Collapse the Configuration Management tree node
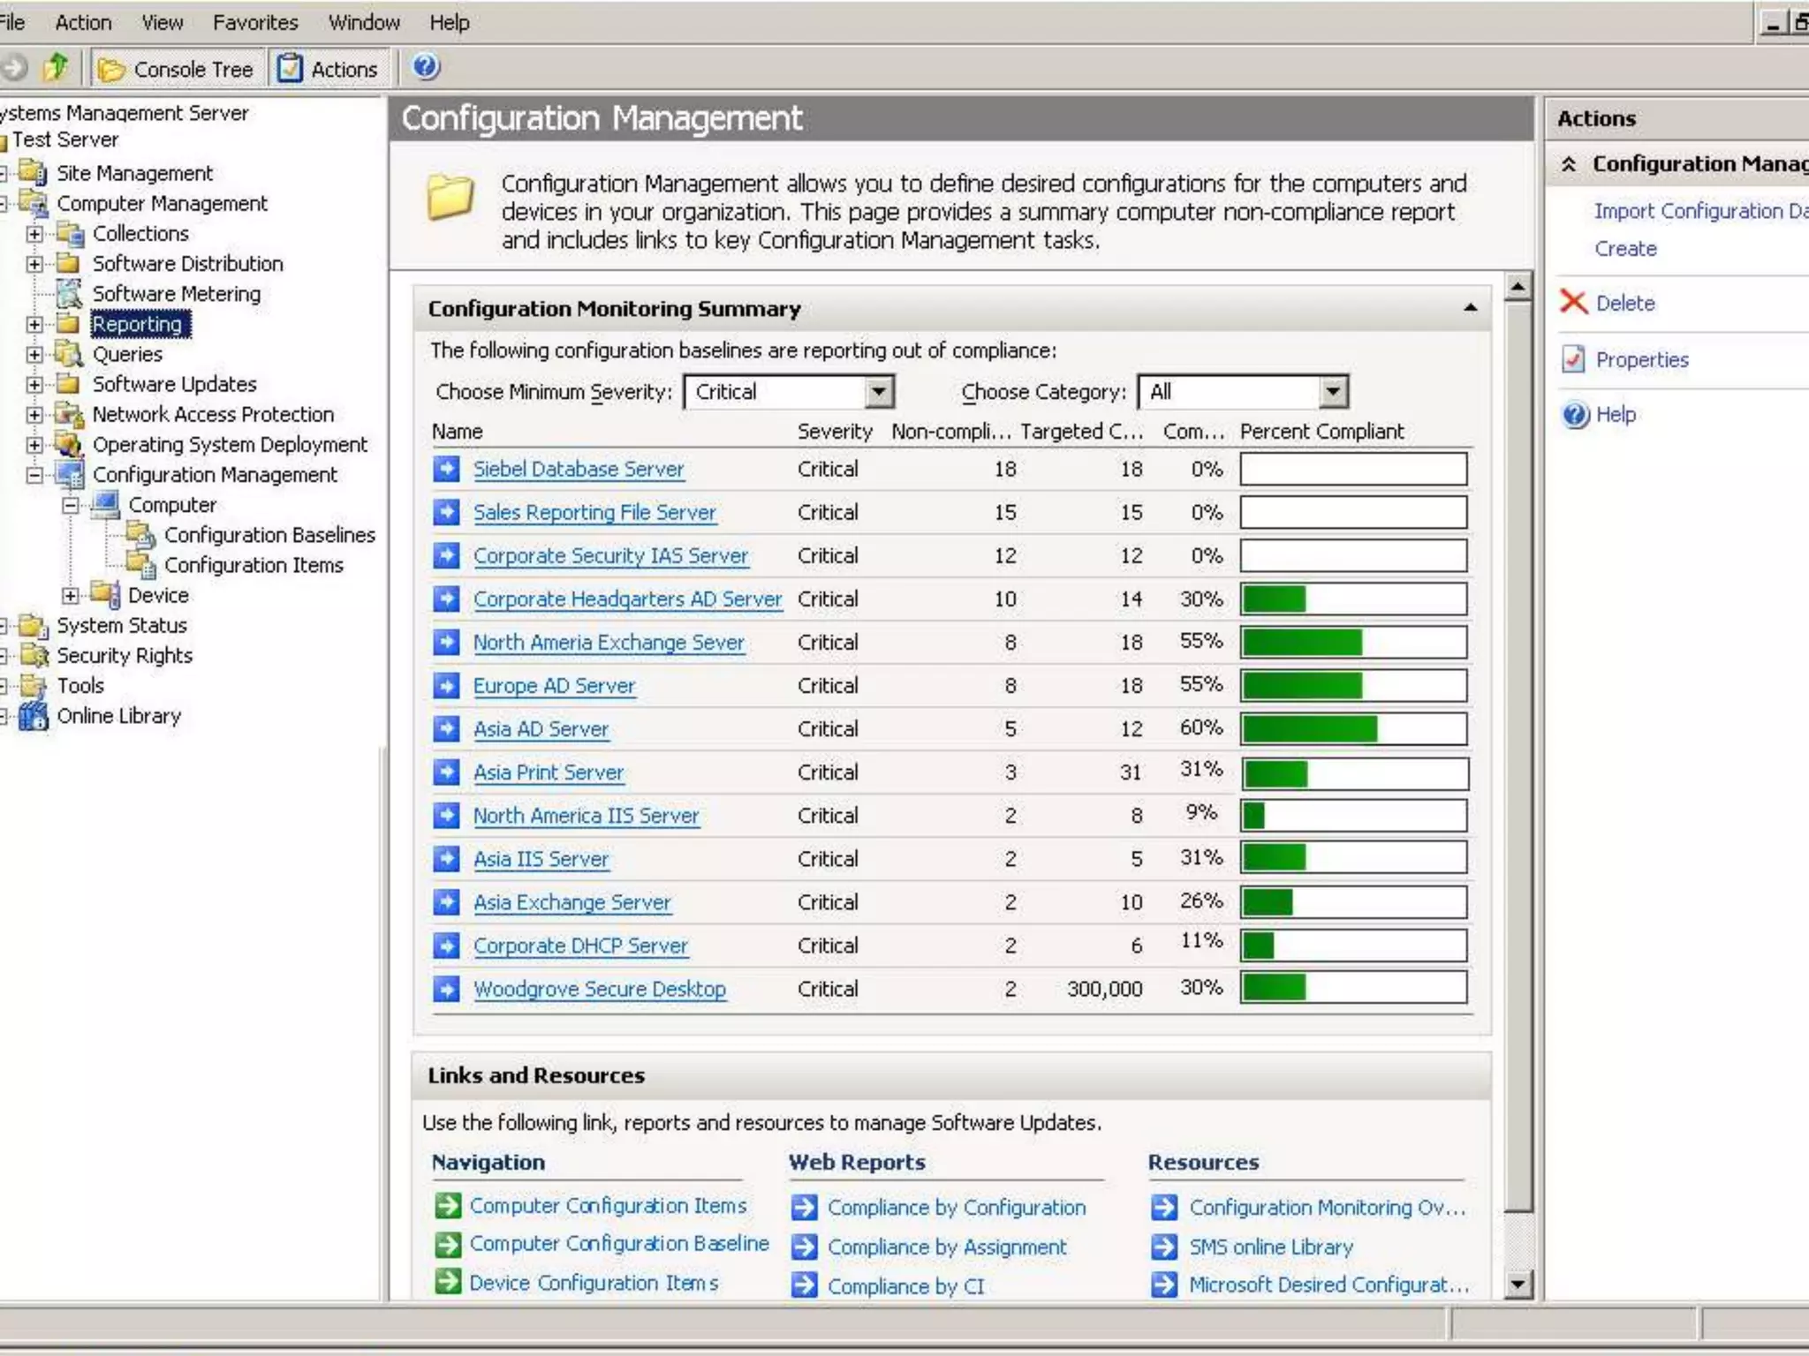This screenshot has width=1809, height=1356. pos(34,475)
